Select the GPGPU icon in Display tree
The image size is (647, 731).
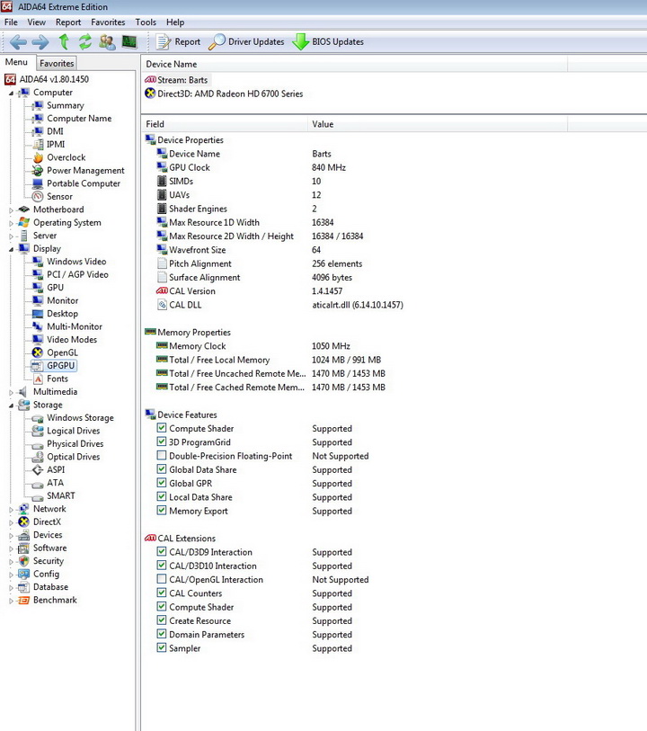point(38,366)
